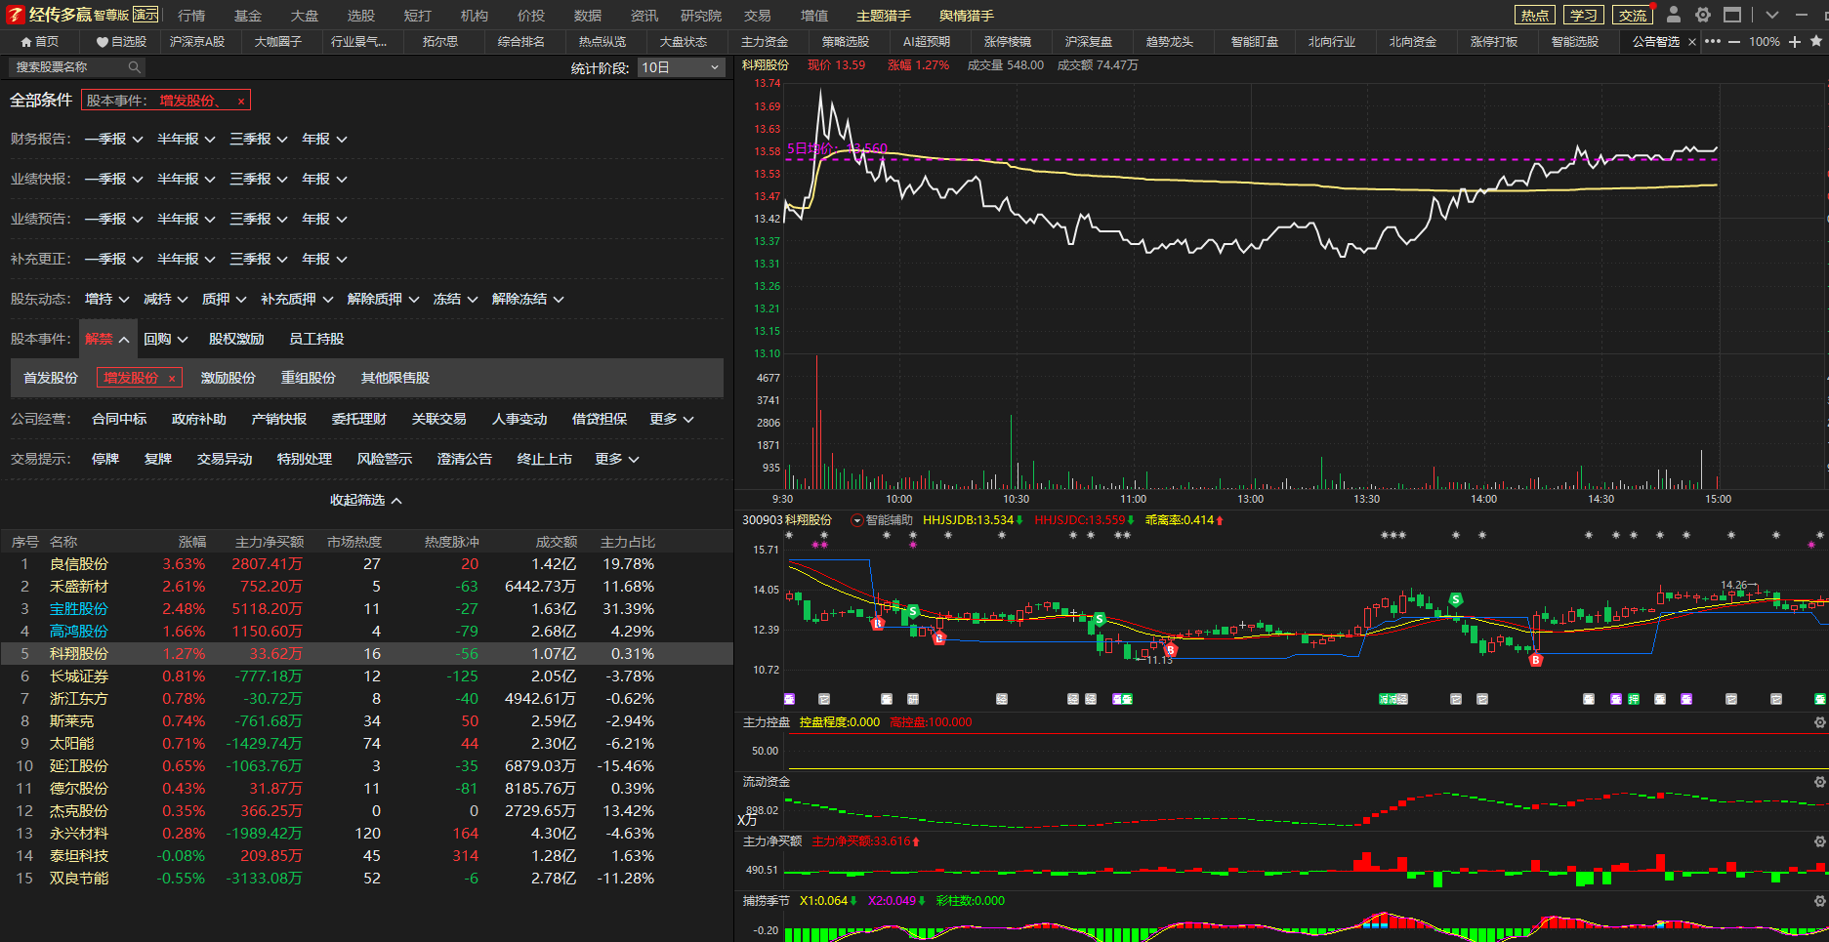The height and width of the screenshot is (942, 1829).
Task: Expand 业绩快报 半年报 dropdown
Action: (x=187, y=179)
